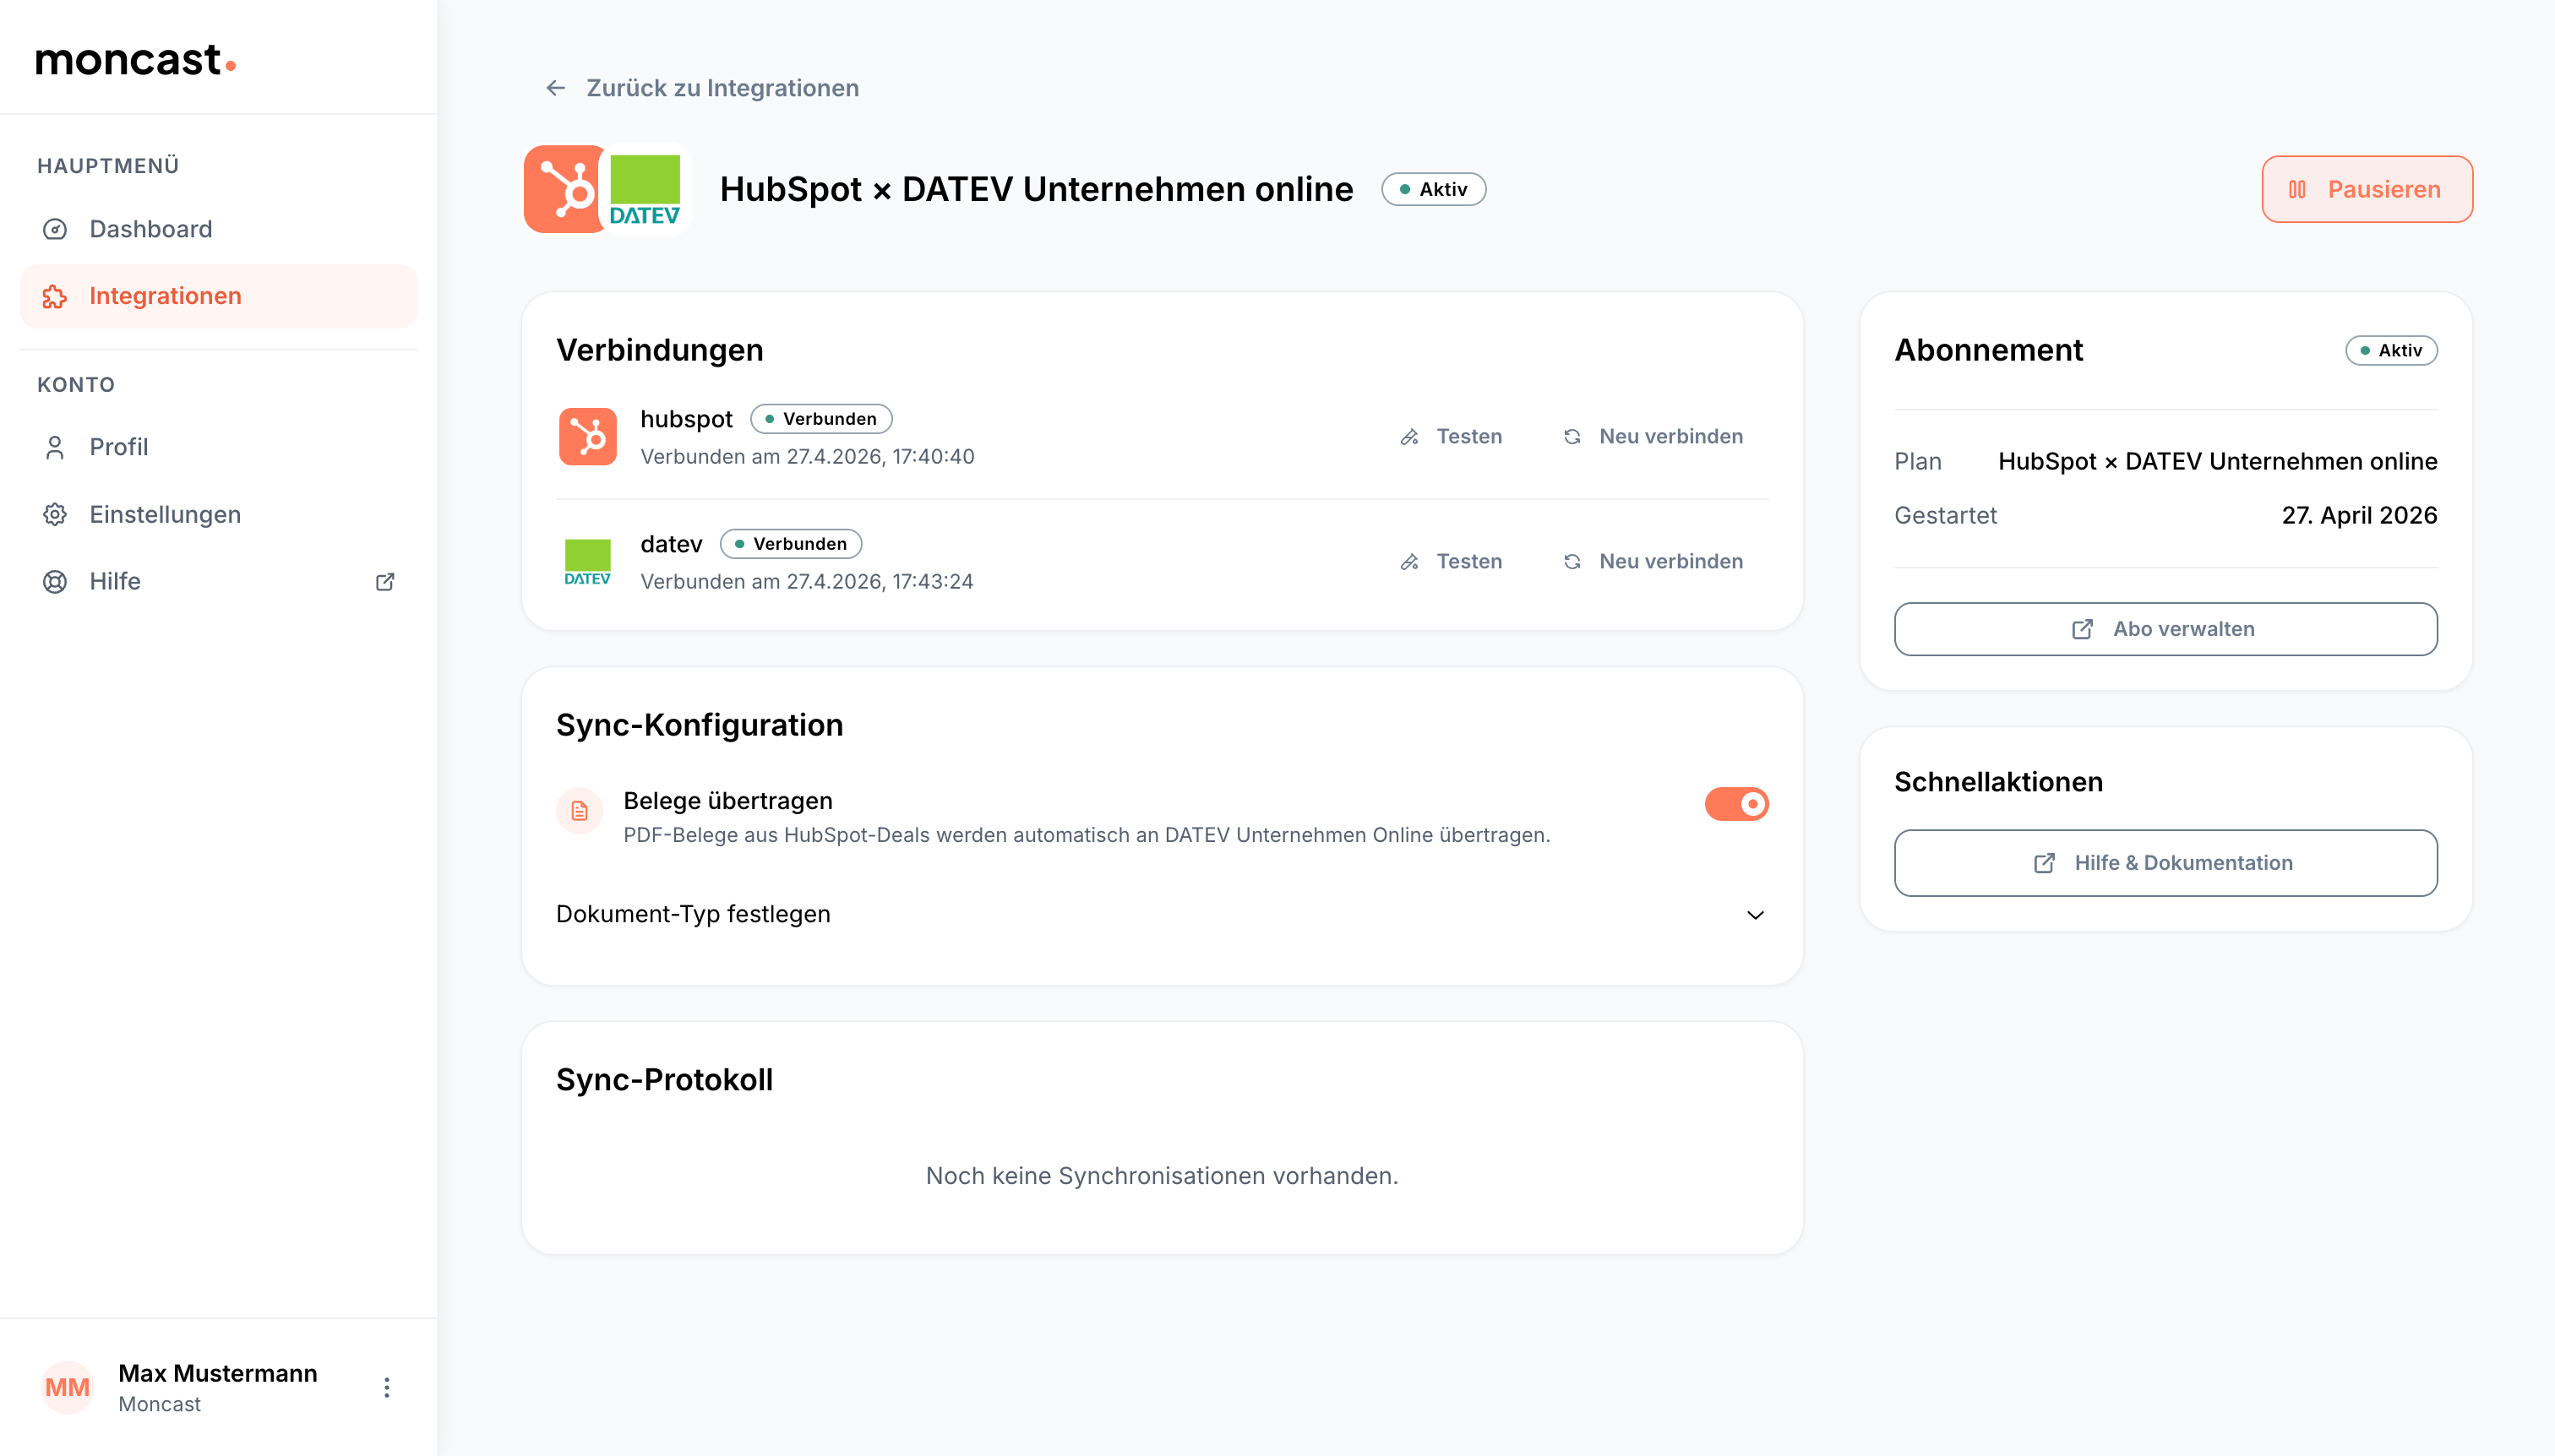This screenshot has height=1456, width=2555.
Task: Click the '27. April 2026' start date
Action: point(2359,515)
